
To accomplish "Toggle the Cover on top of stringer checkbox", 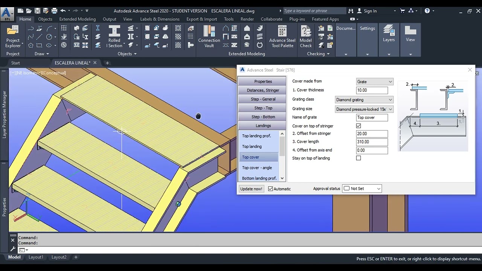I will click(358, 126).
